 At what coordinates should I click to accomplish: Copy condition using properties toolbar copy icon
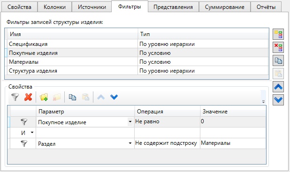tap(72, 97)
